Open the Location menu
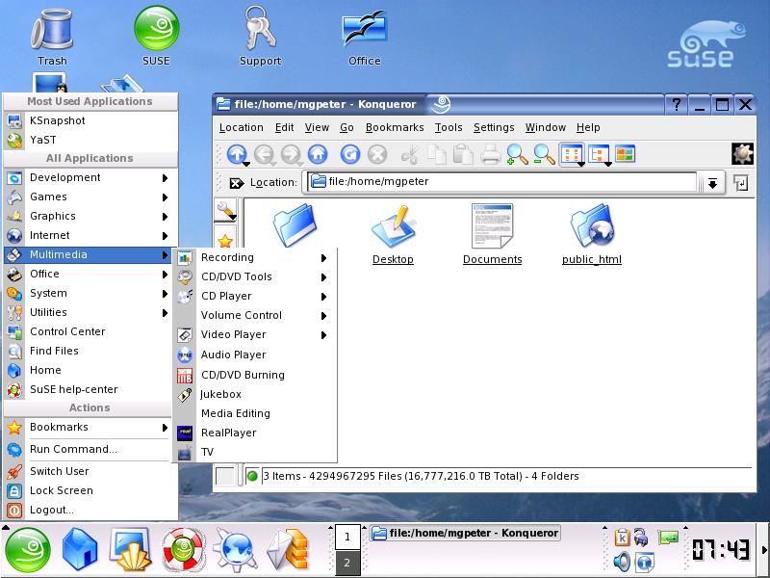 coord(242,127)
